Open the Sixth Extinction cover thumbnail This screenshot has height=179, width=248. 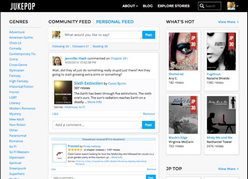click(63, 93)
